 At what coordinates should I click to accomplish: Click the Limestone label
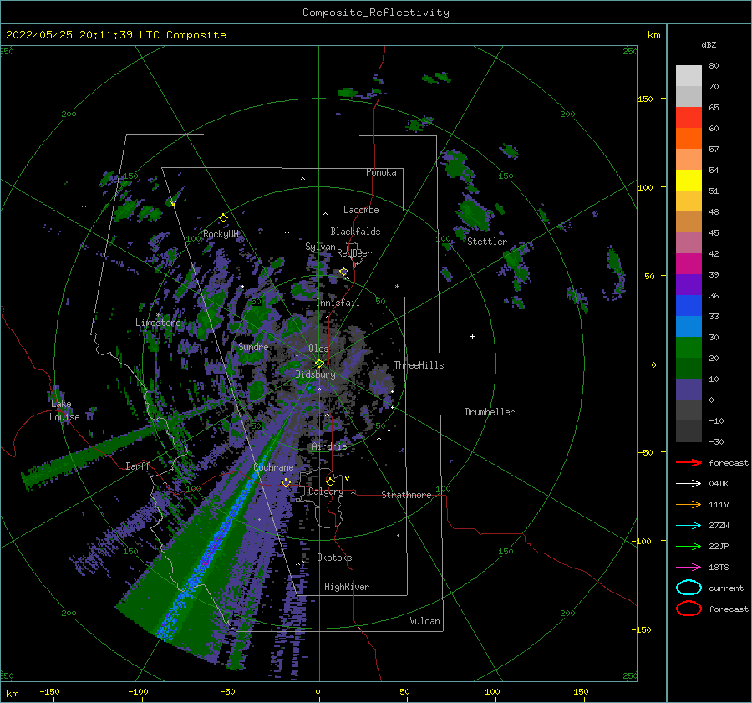tap(158, 323)
